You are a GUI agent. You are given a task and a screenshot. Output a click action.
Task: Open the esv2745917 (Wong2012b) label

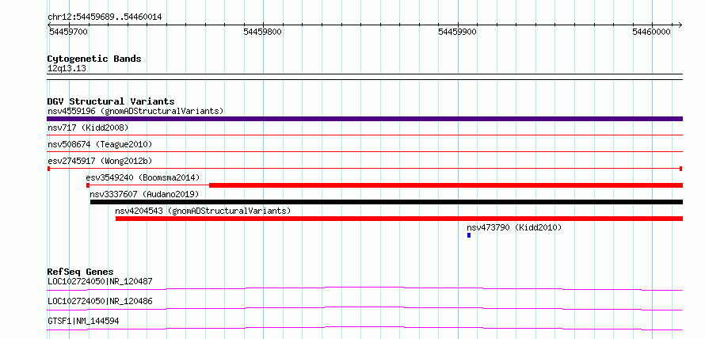coord(98,161)
